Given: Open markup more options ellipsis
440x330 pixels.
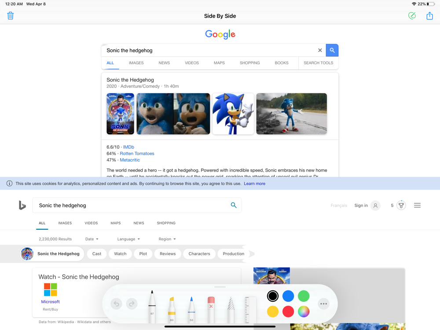Looking at the screenshot, I should tap(323, 304).
